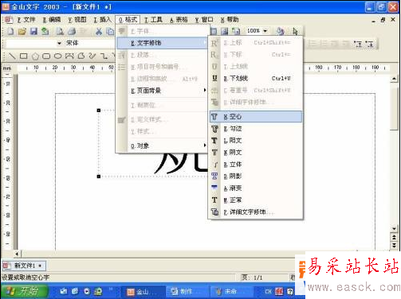Click the Cut scissors icon
This screenshot has width=401, height=299.
pos(99,32)
